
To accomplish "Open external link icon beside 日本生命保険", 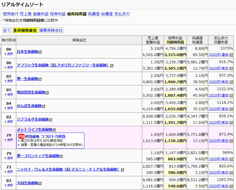I will (x=40, y=52).
